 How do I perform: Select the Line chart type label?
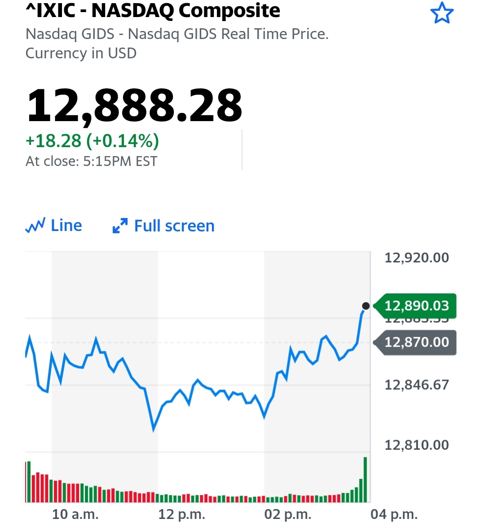coord(66,226)
